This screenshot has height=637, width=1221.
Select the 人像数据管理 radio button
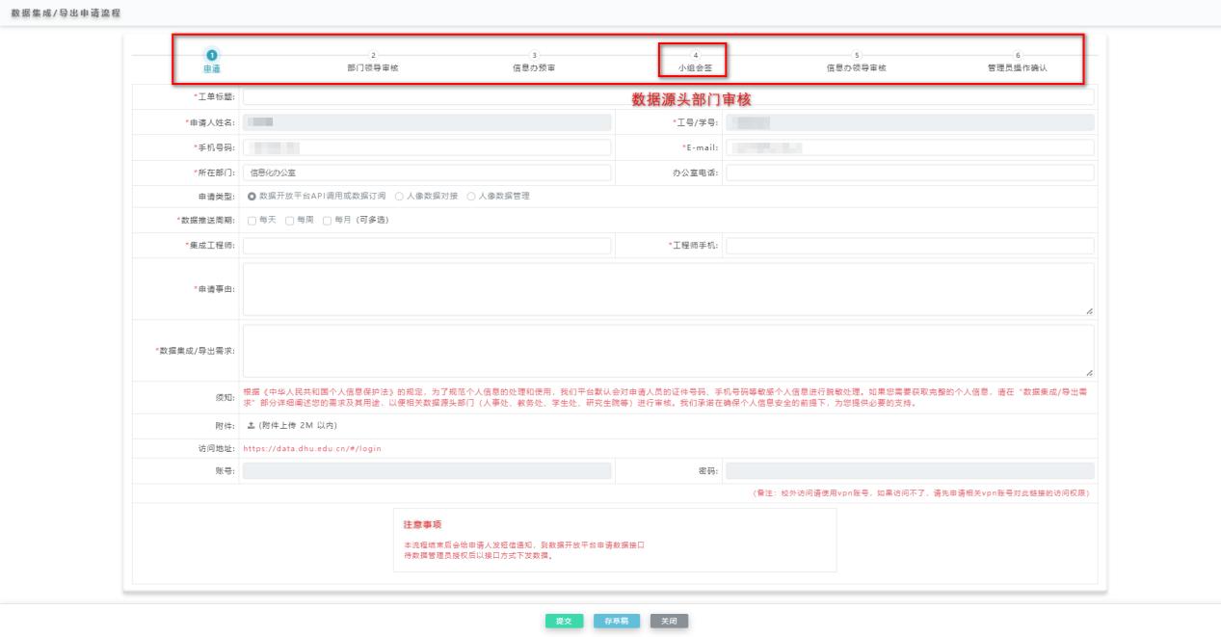click(x=471, y=196)
